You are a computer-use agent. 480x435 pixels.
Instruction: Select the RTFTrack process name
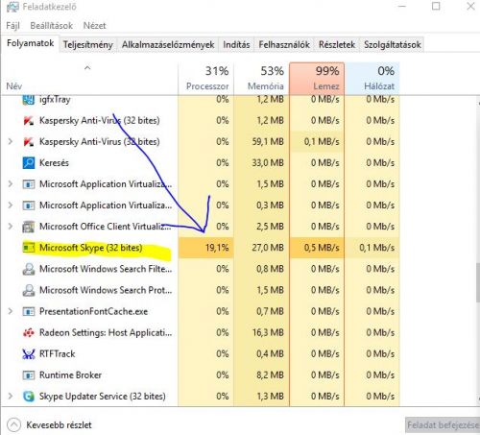(x=58, y=354)
